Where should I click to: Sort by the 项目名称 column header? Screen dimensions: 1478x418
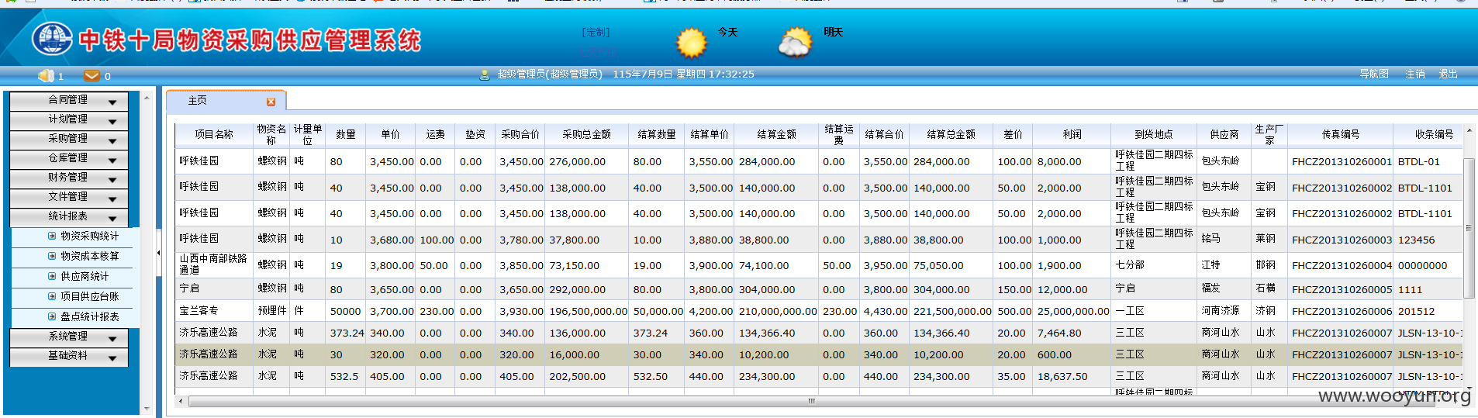point(214,135)
